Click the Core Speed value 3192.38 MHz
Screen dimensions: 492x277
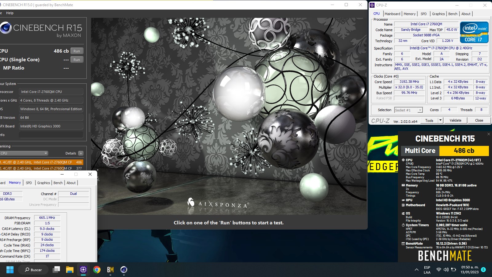[409, 82]
